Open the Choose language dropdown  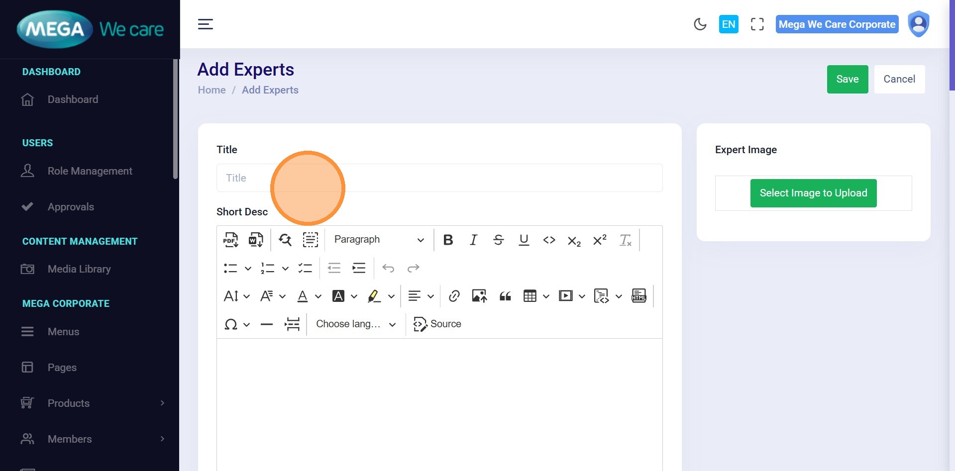click(x=356, y=324)
